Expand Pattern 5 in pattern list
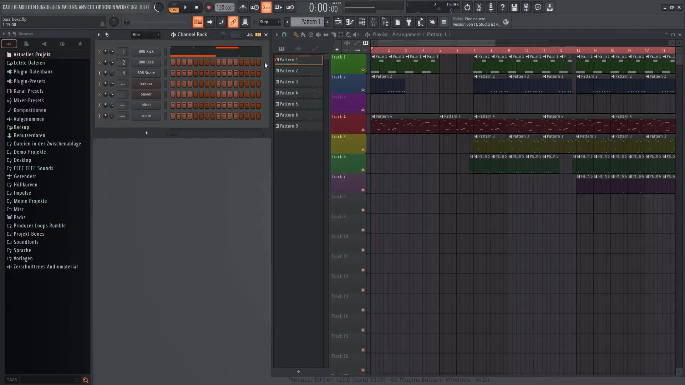This screenshot has height=385, width=685. click(x=277, y=103)
